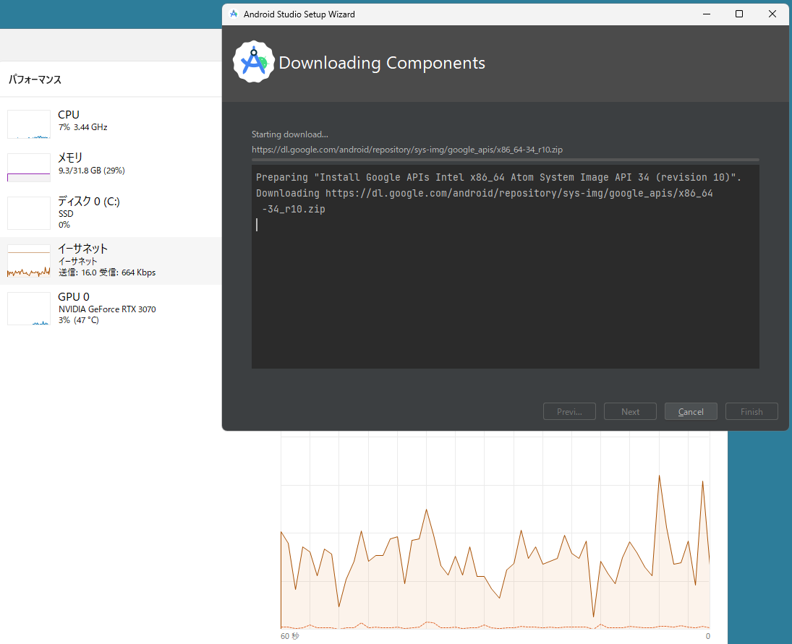
Task: Click the 'Downloading Components' title text
Action: (382, 63)
